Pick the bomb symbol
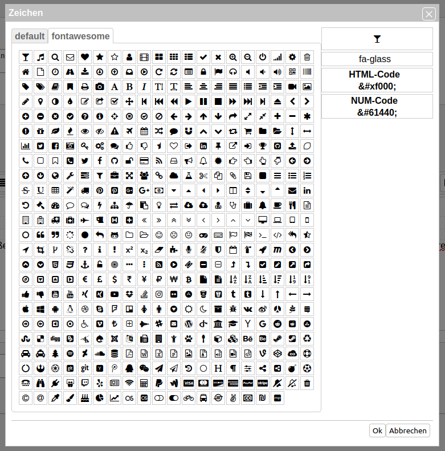Image resolution: width=445 pixels, height=451 pixels. 292,368
